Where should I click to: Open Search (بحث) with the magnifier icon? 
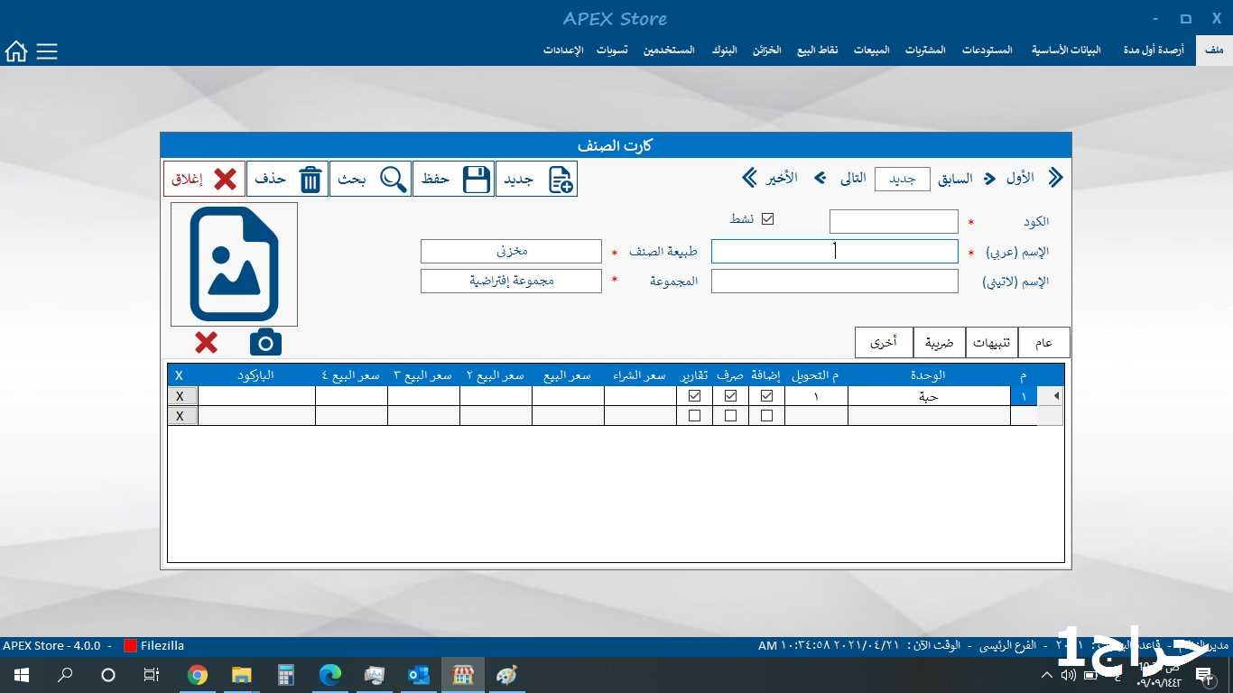370,179
